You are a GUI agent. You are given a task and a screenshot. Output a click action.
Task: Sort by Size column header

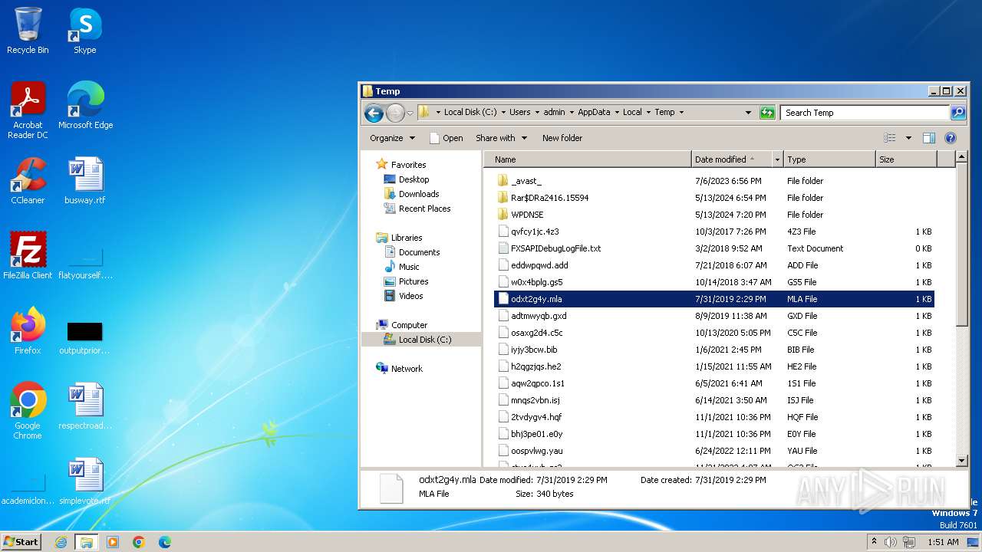906,159
